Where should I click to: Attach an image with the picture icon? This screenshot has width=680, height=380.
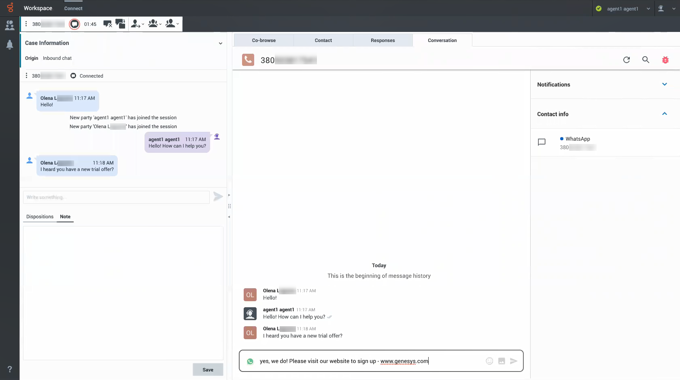[x=501, y=361]
